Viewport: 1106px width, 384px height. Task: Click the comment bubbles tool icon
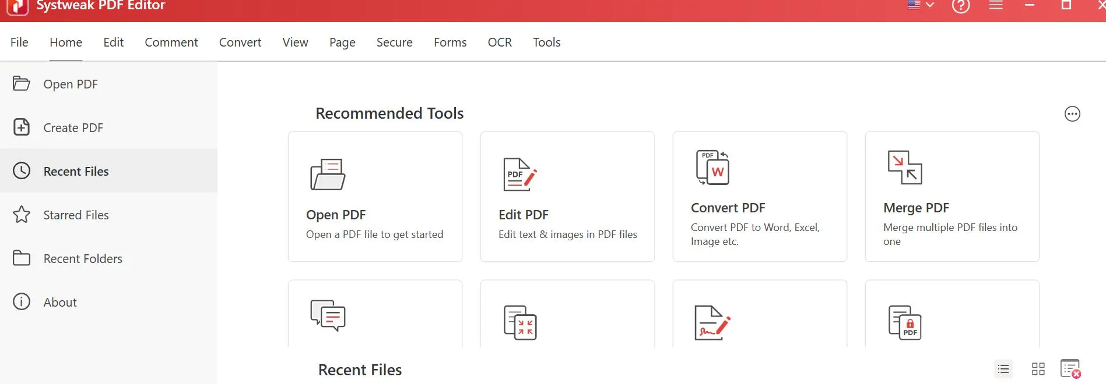pos(328,316)
